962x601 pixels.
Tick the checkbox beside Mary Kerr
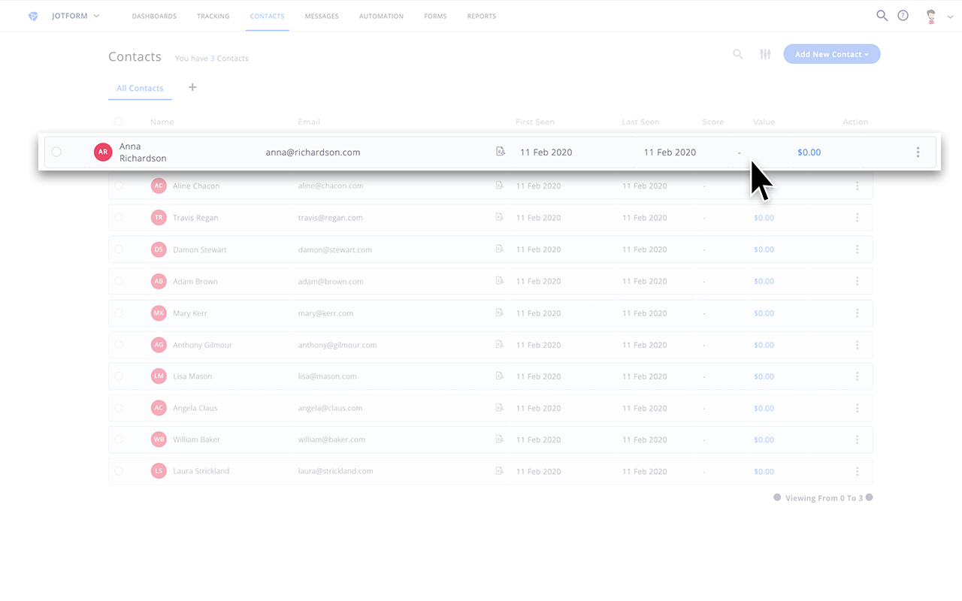pyautogui.click(x=118, y=313)
